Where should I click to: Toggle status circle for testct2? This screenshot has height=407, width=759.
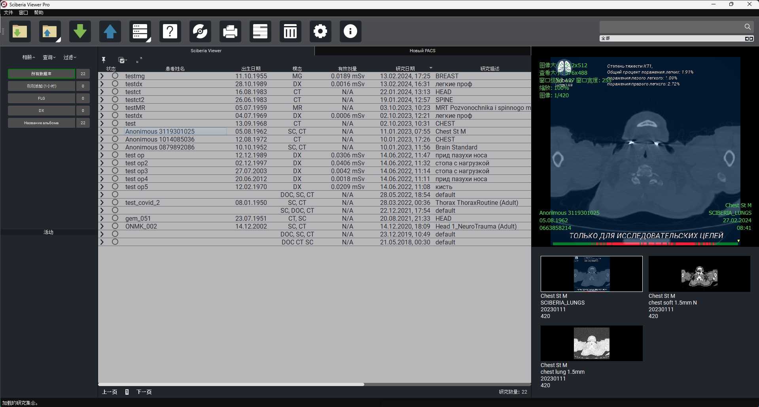(x=115, y=99)
